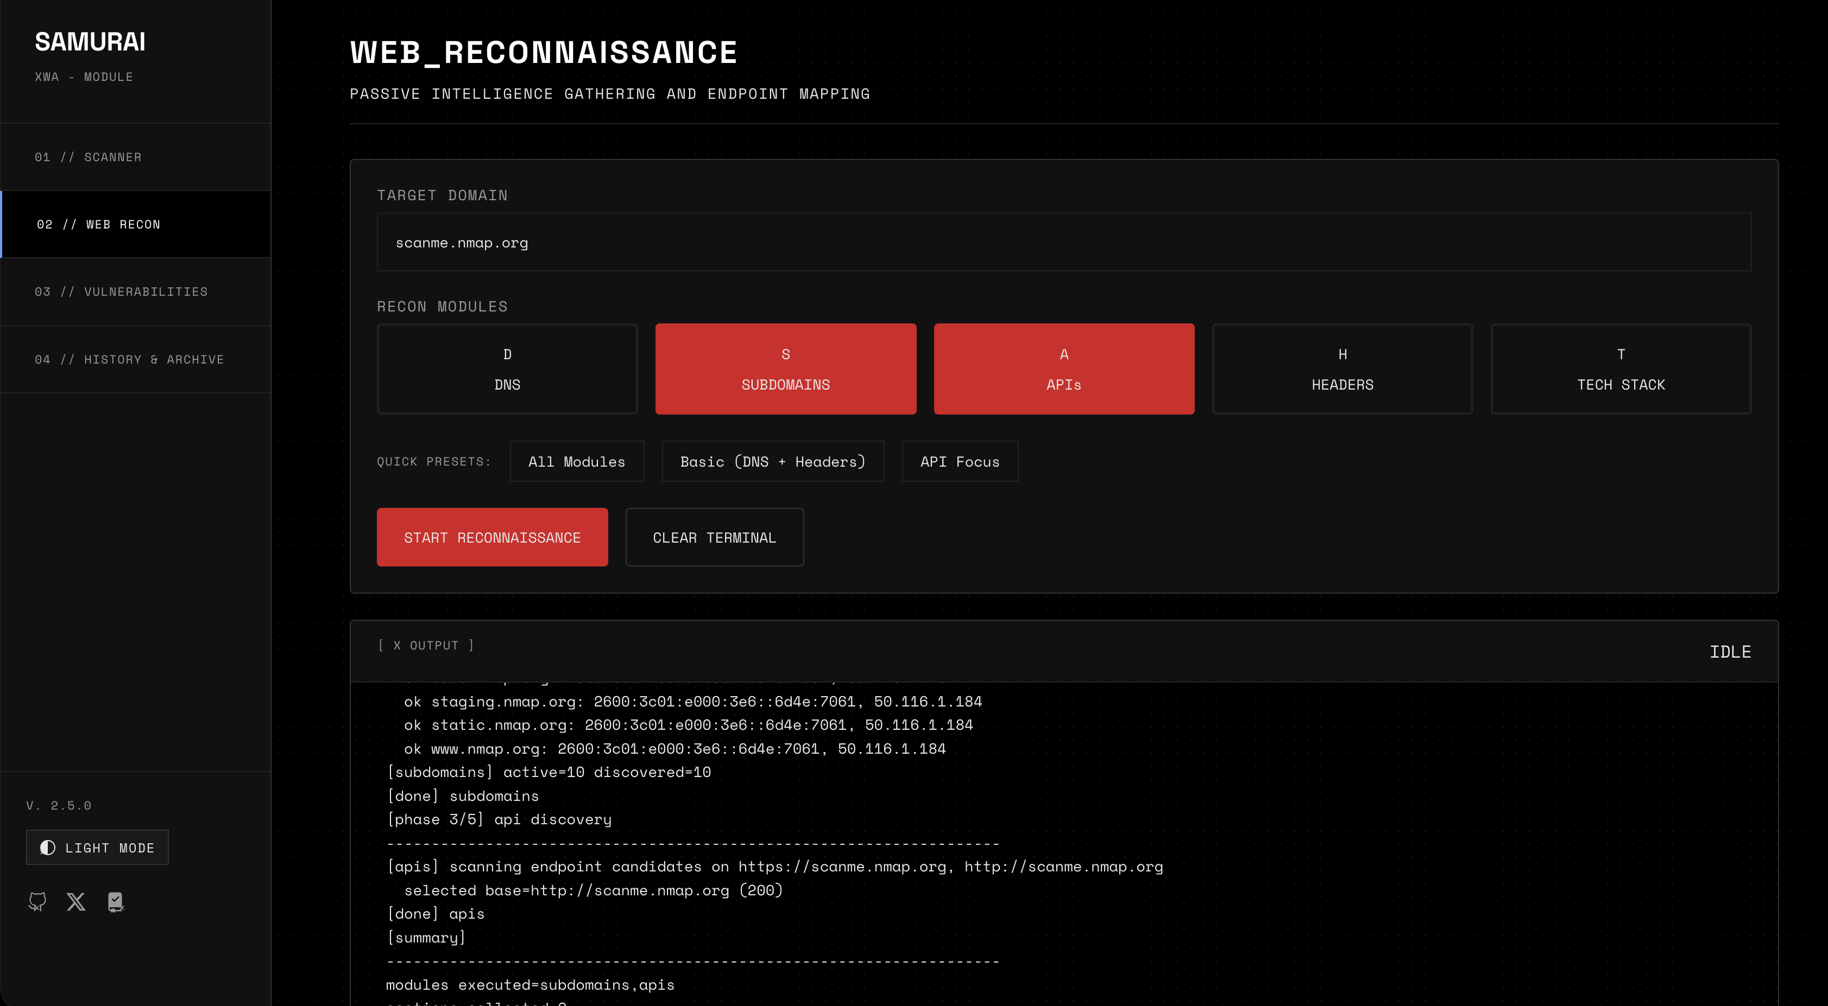Click the SAMURAI logo title
This screenshot has width=1828, height=1006.
point(90,42)
